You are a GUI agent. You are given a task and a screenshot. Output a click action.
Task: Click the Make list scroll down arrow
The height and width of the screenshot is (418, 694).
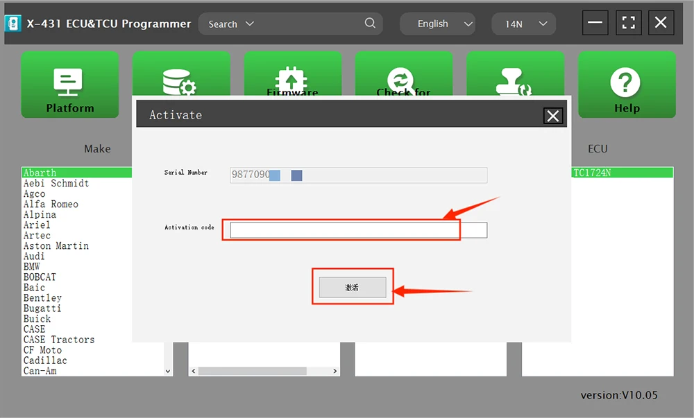167,372
